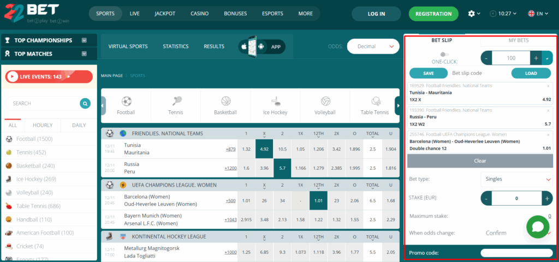Increase the stake with plus button
The height and width of the screenshot is (262, 559).
pyautogui.click(x=547, y=198)
